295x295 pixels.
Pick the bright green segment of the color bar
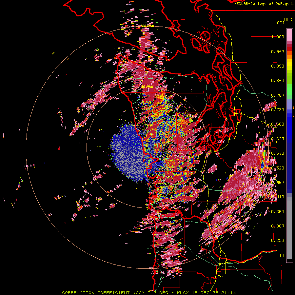289,89
